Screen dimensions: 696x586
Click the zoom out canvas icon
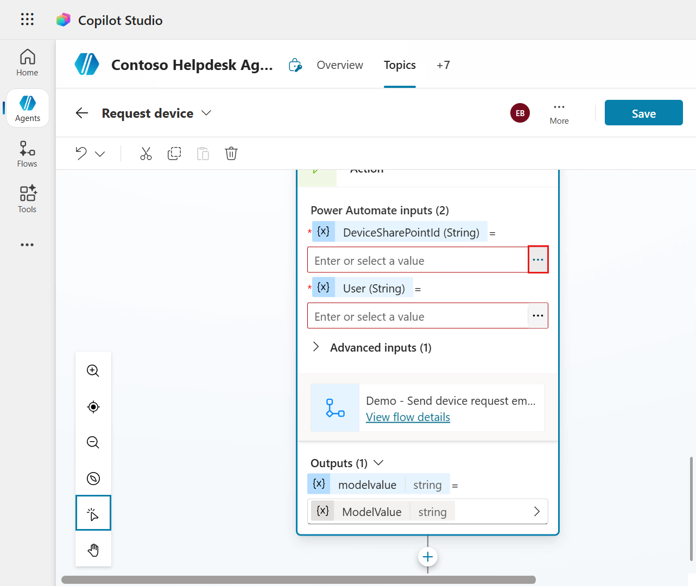coord(93,443)
